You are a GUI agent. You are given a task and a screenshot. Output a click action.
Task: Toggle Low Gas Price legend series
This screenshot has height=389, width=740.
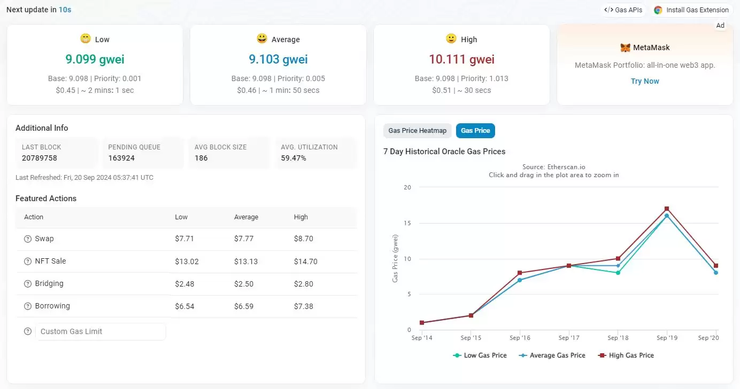pyautogui.click(x=480, y=355)
